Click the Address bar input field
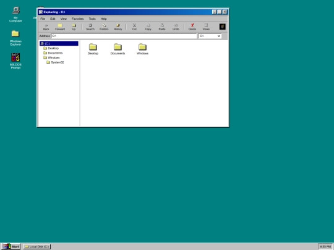The height and width of the screenshot is (250, 334). point(124,36)
